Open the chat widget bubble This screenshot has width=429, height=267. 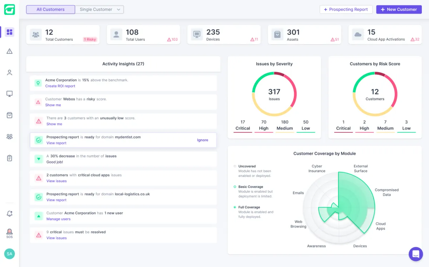click(416, 254)
